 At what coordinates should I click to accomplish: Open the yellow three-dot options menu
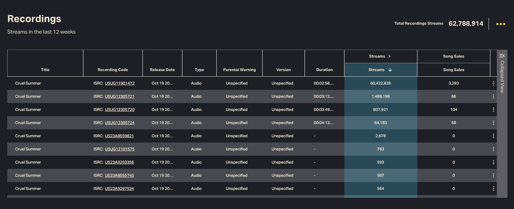pyautogui.click(x=500, y=24)
